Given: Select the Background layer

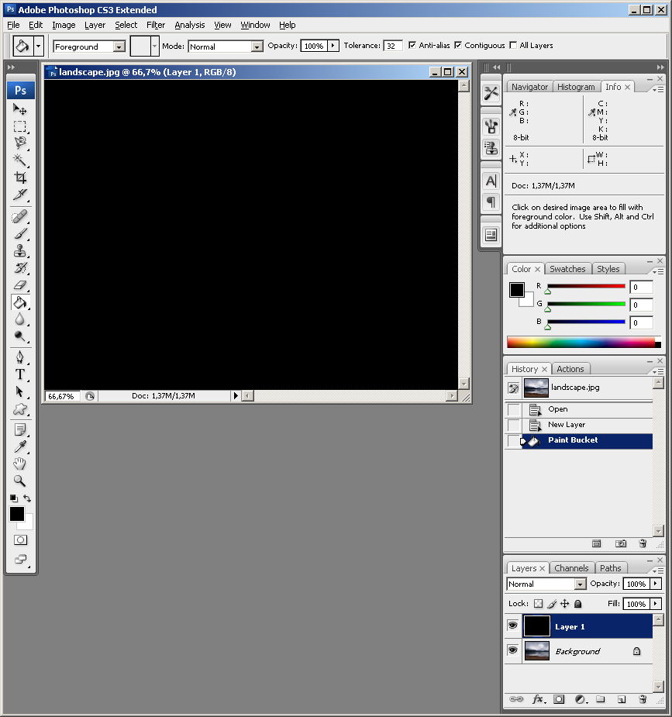Looking at the screenshot, I should click(577, 651).
